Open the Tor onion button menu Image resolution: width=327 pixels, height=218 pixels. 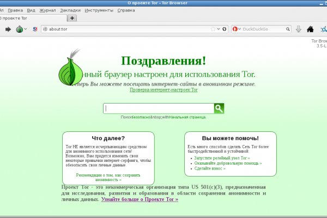pos(20,29)
